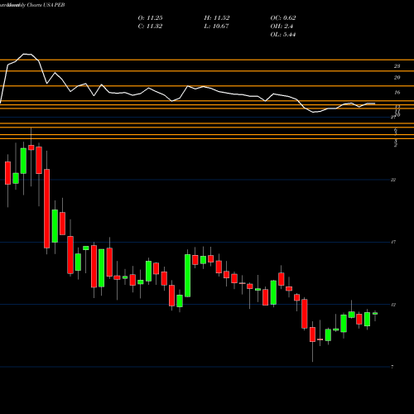This screenshot has width=414, height=414.
Task: Click the 22 price label on candlestick axis
Action: [393, 180]
